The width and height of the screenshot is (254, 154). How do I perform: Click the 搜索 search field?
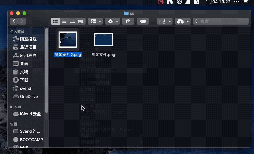click(221, 21)
